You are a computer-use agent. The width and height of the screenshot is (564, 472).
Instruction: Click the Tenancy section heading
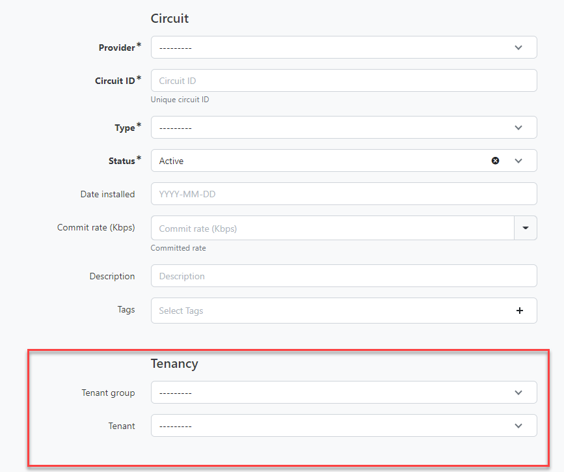pos(174,364)
